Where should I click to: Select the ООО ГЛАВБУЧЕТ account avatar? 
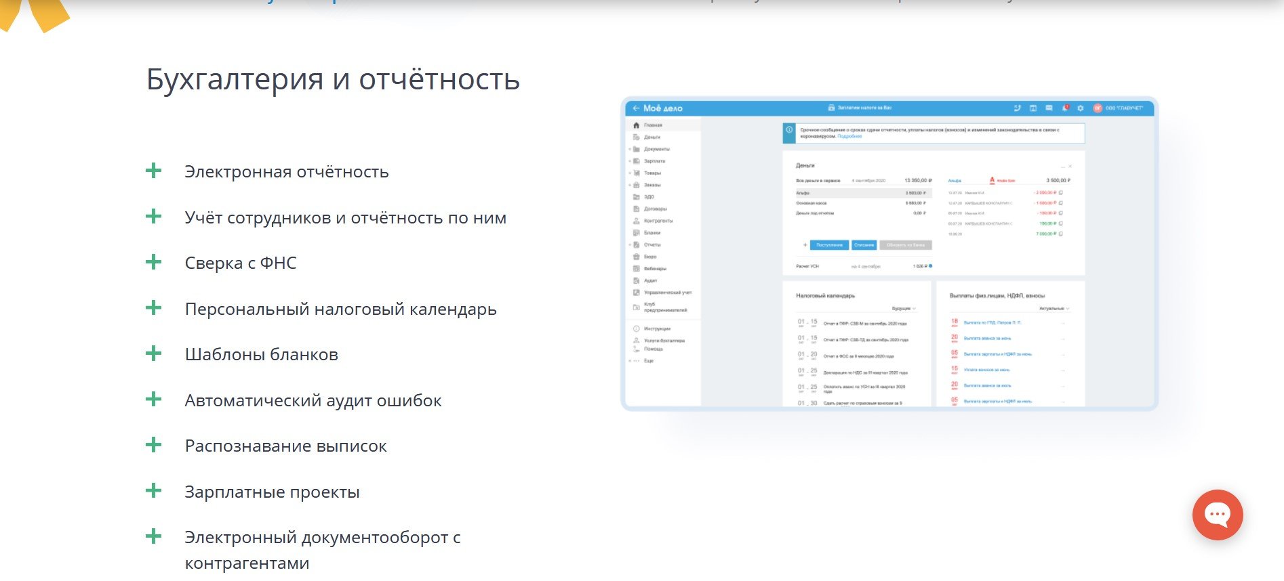click(1097, 108)
